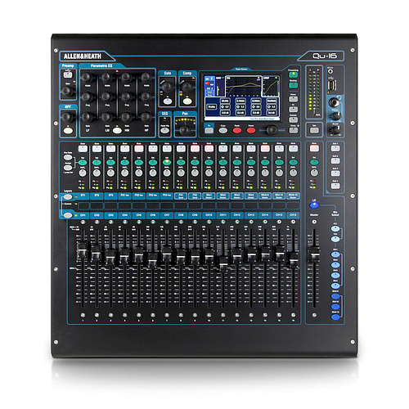Mute channel CH1 with its Mute key

coord(83,149)
